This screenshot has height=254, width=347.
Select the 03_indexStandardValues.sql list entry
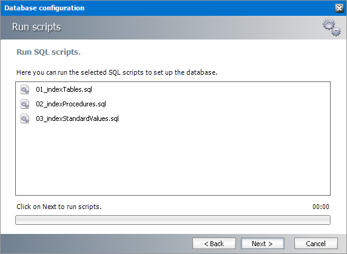(x=77, y=119)
